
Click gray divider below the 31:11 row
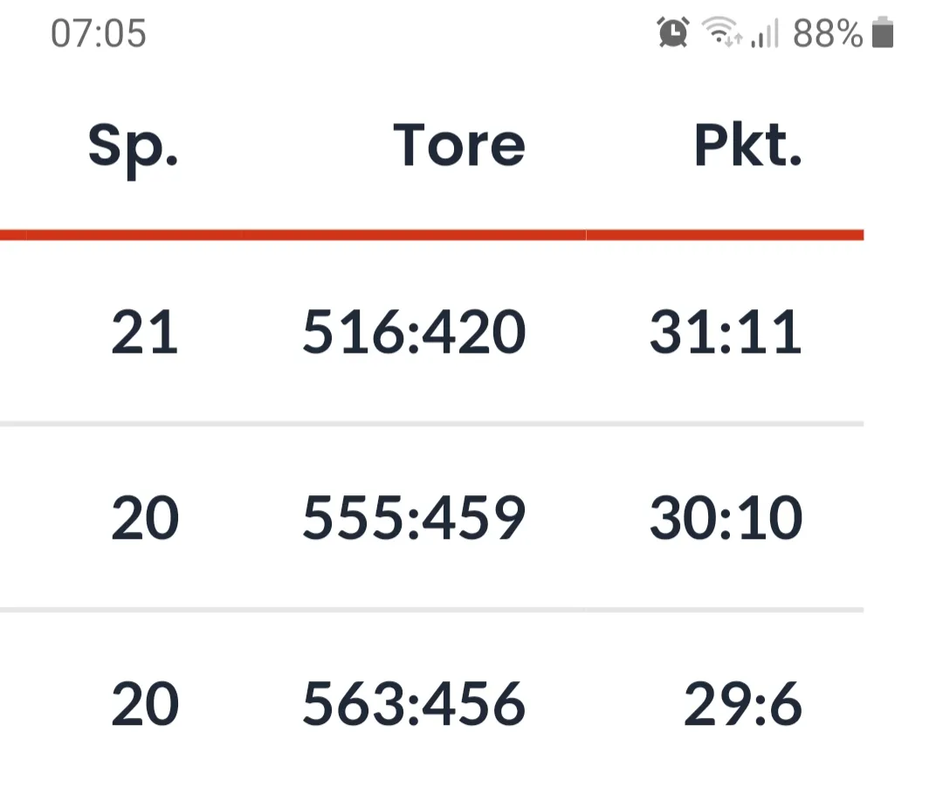(x=432, y=424)
